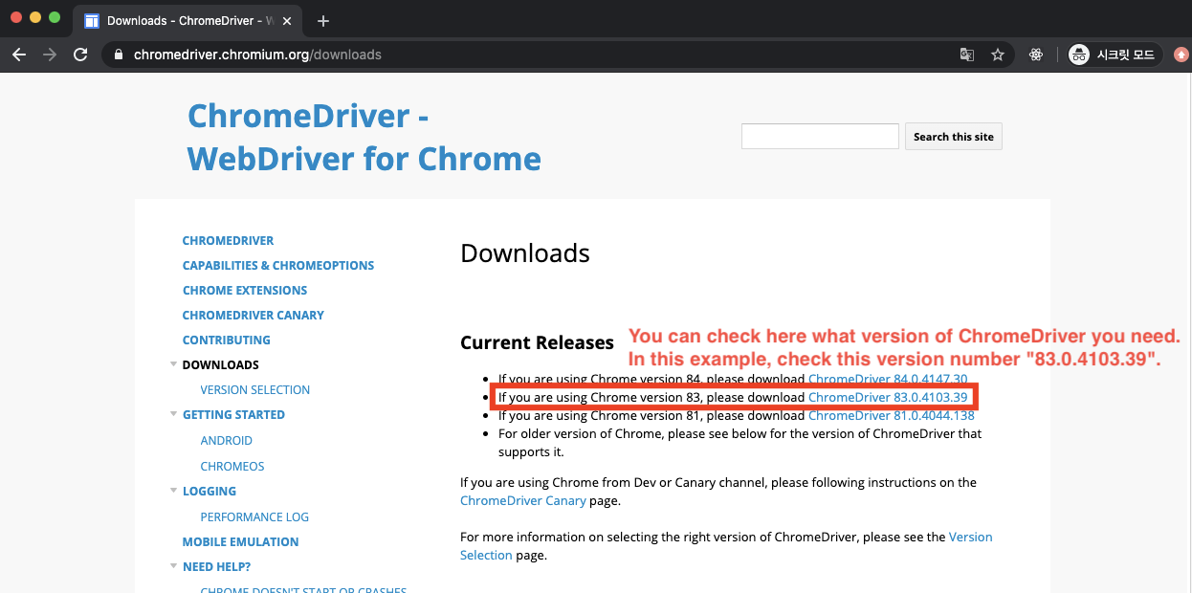This screenshot has width=1192, height=593.
Task: Click the Current Releases heading
Action: 537,342
